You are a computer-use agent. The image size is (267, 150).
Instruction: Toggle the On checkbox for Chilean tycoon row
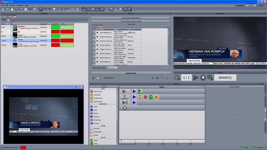tap(97, 49)
